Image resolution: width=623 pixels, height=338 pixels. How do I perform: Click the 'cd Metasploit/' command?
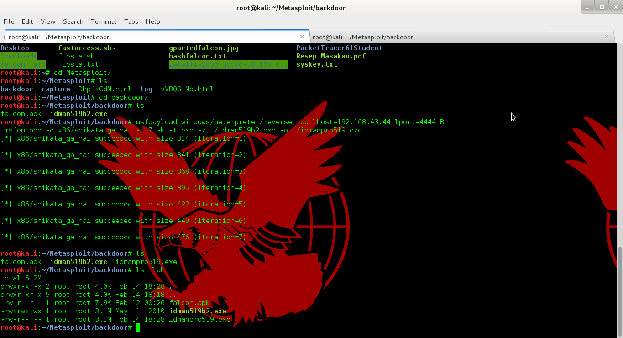(82, 73)
